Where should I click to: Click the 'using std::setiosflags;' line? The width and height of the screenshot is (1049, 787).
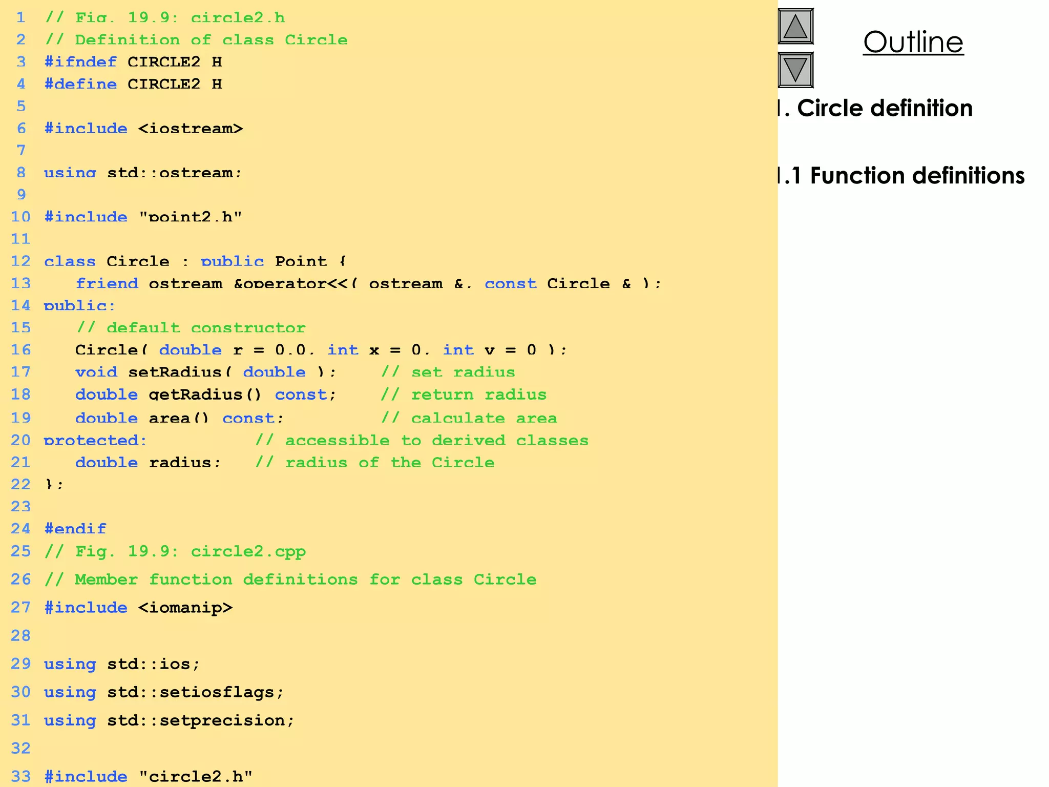click(164, 692)
